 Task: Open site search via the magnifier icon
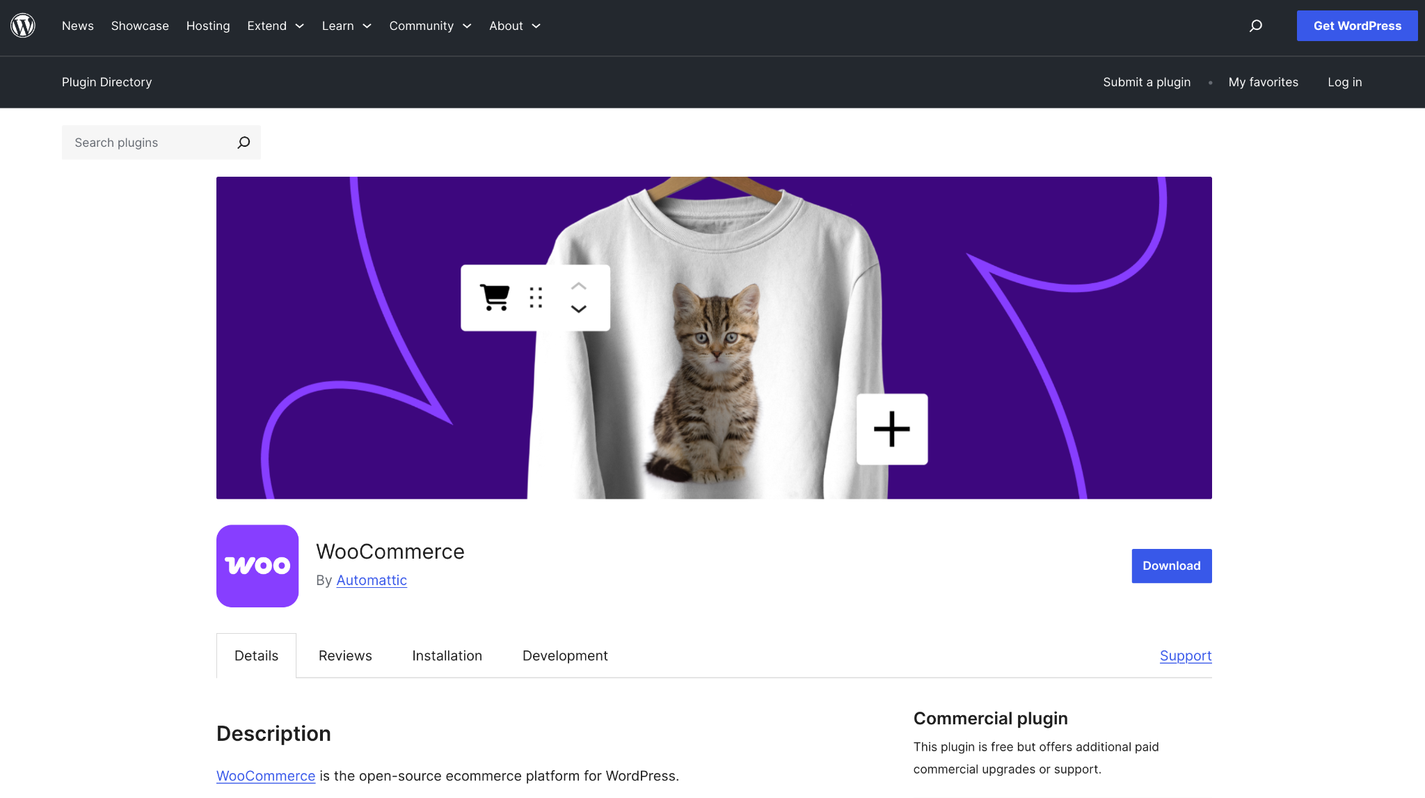(1256, 26)
